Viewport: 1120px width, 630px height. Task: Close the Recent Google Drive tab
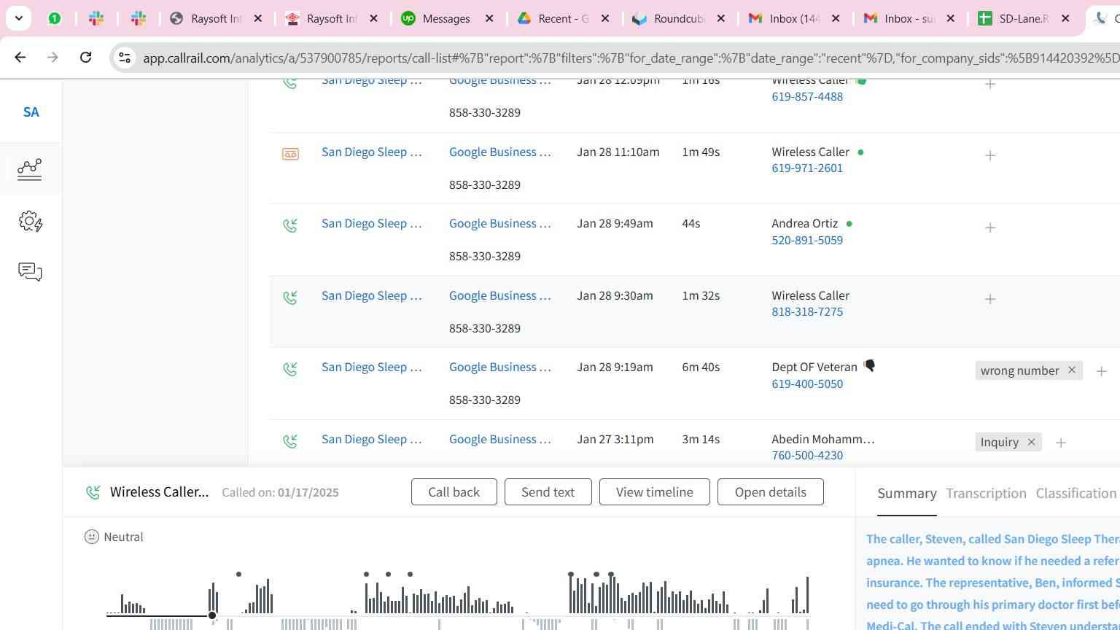pyautogui.click(x=604, y=19)
